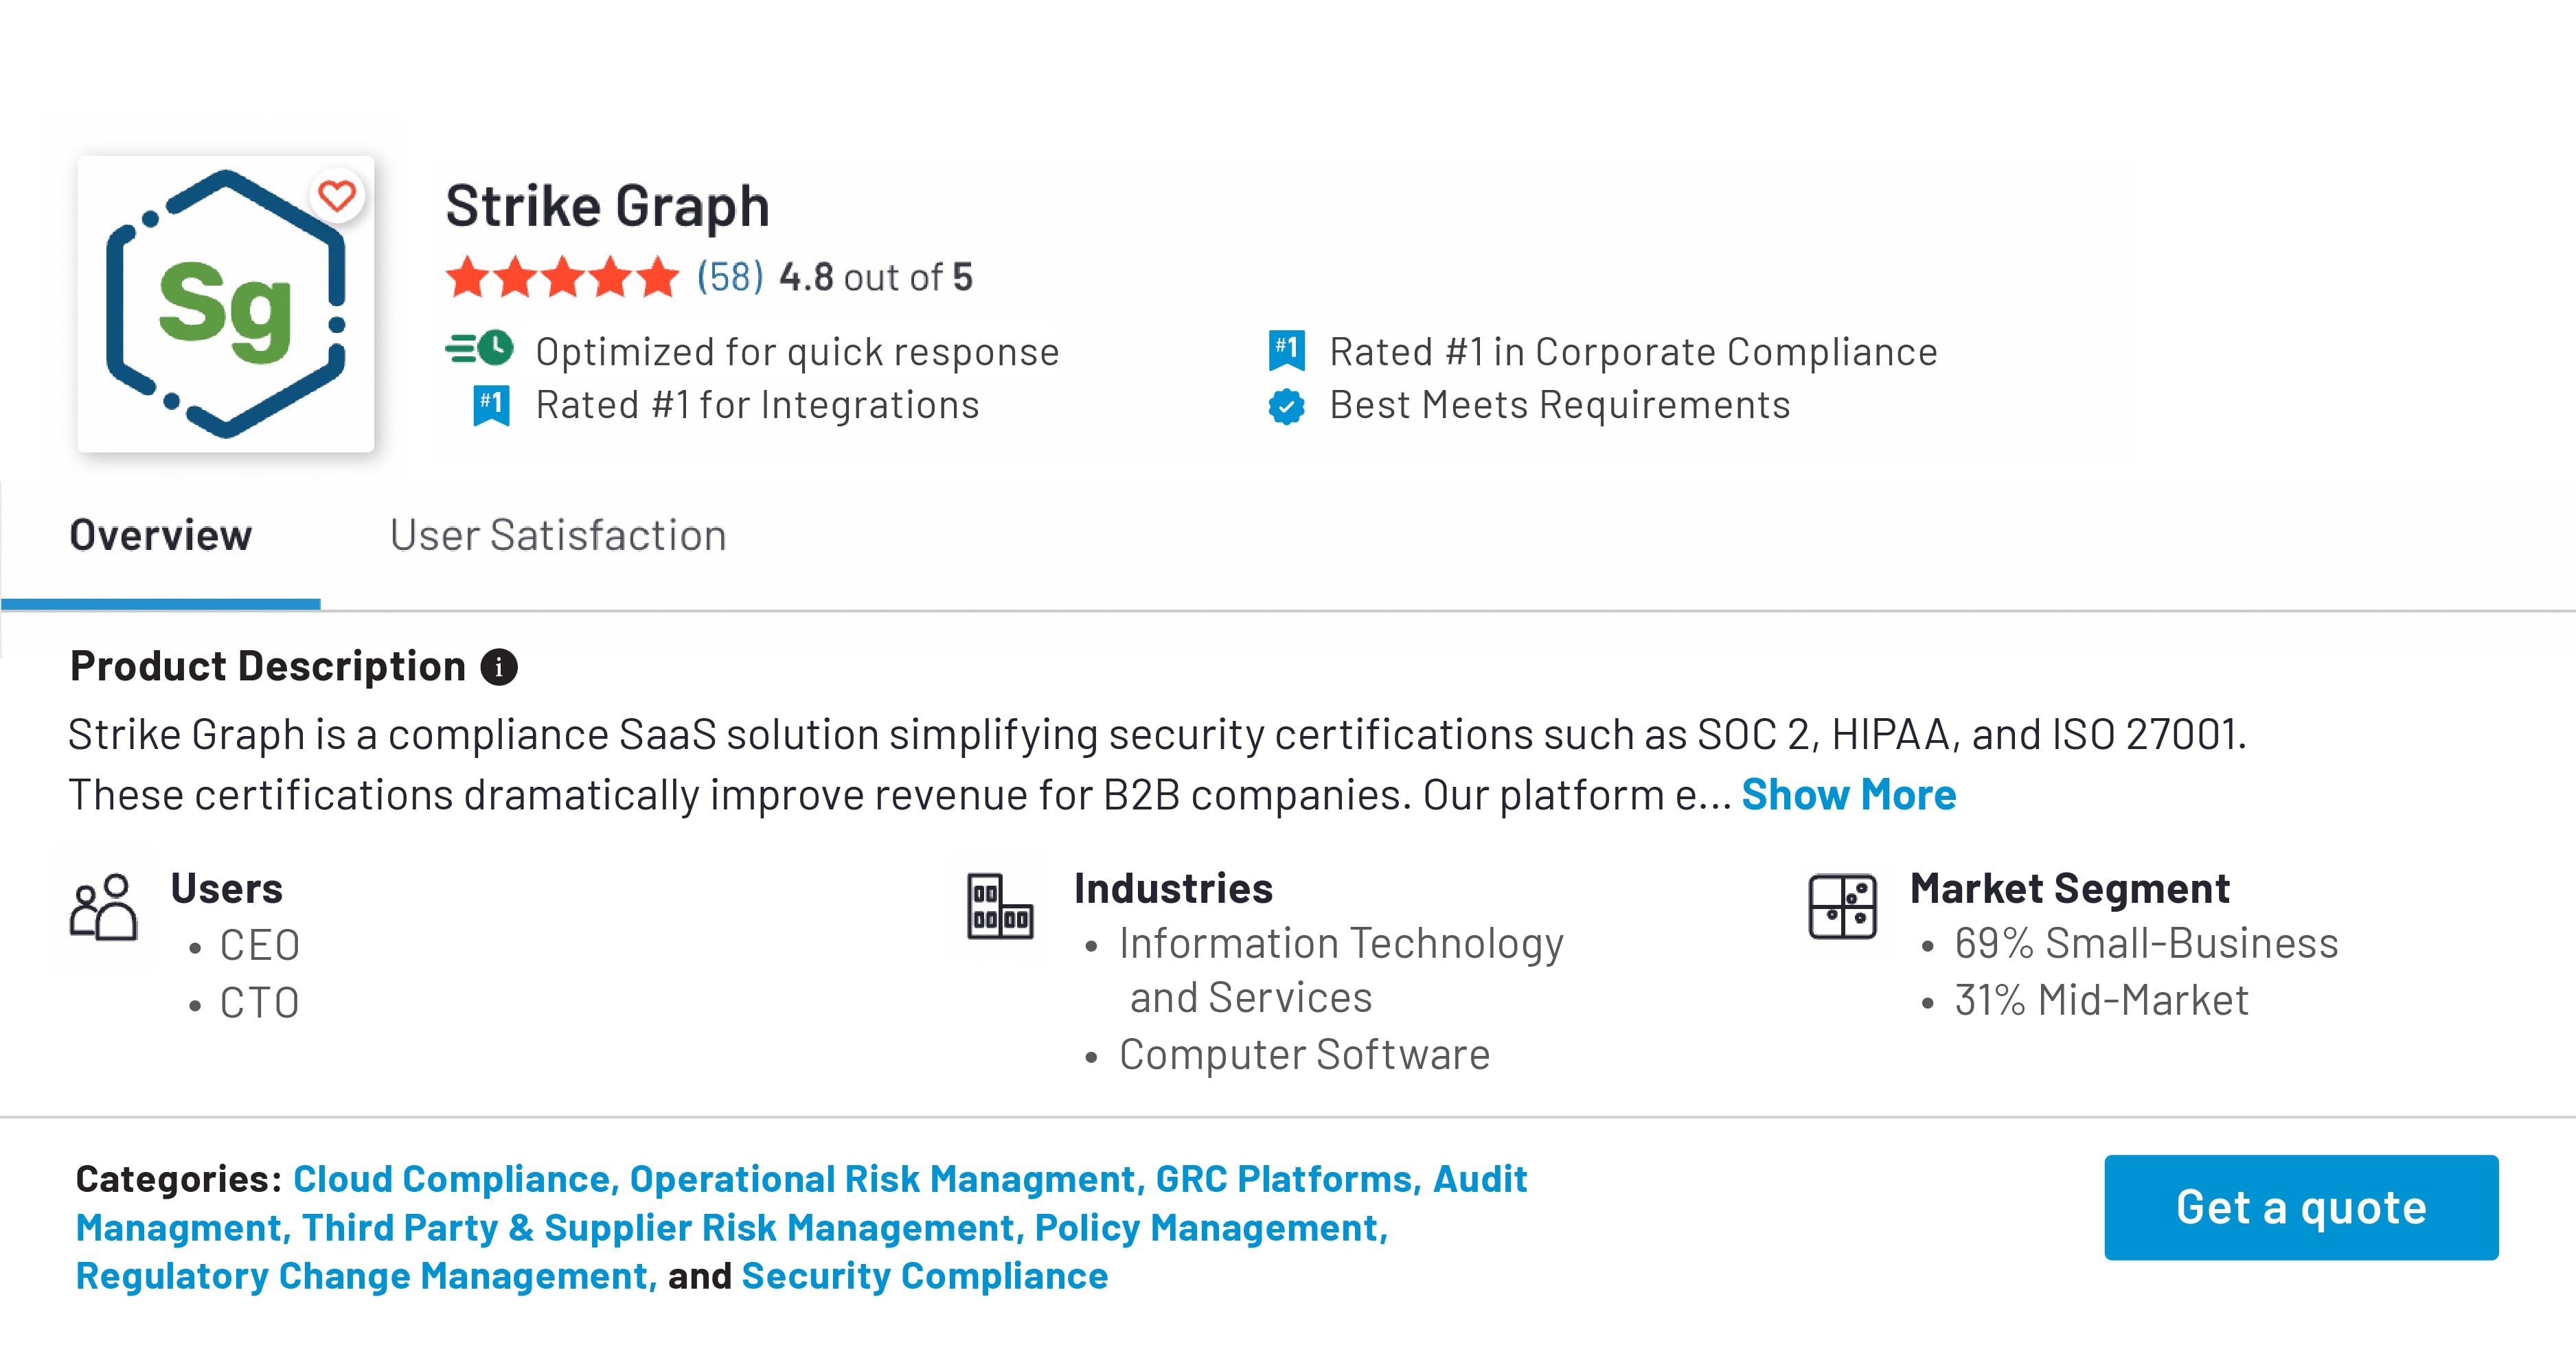Click the Users people icon

103,907
